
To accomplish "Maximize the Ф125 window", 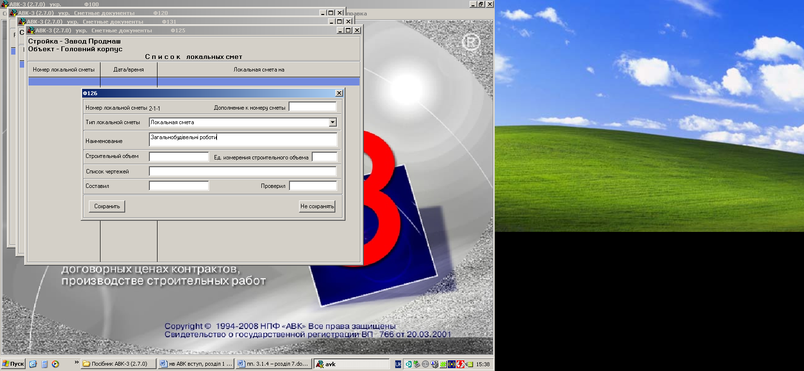I will tap(348, 30).
